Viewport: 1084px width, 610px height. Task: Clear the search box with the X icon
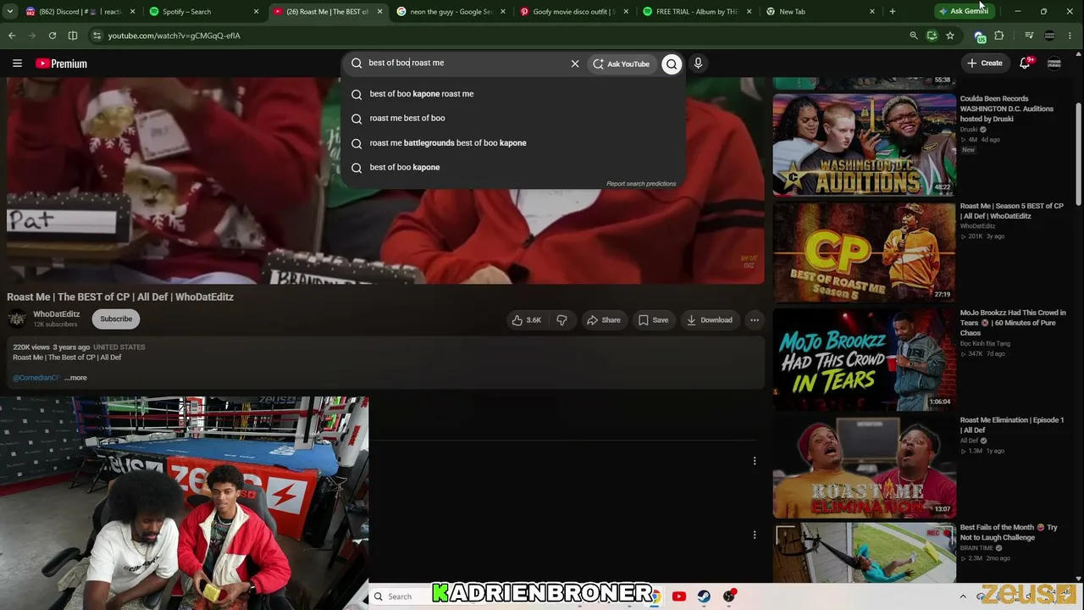tap(575, 64)
